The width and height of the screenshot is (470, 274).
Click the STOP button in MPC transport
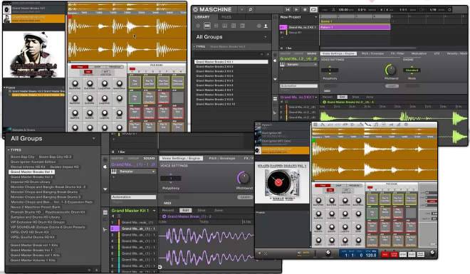pyautogui.click(x=403, y=255)
